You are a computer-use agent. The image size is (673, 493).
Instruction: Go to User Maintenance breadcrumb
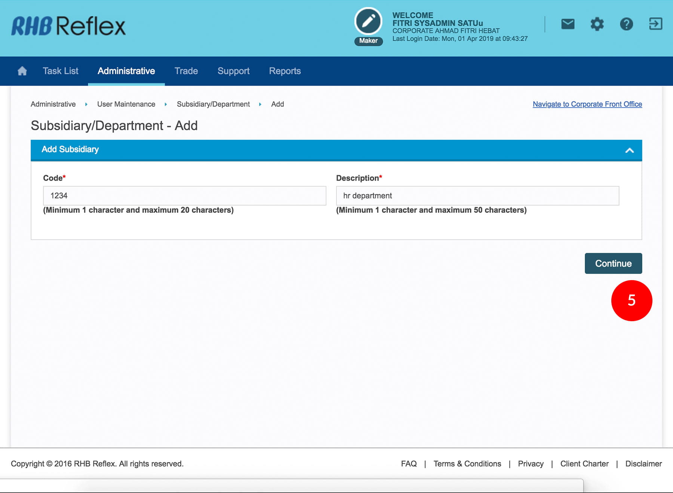coord(126,104)
